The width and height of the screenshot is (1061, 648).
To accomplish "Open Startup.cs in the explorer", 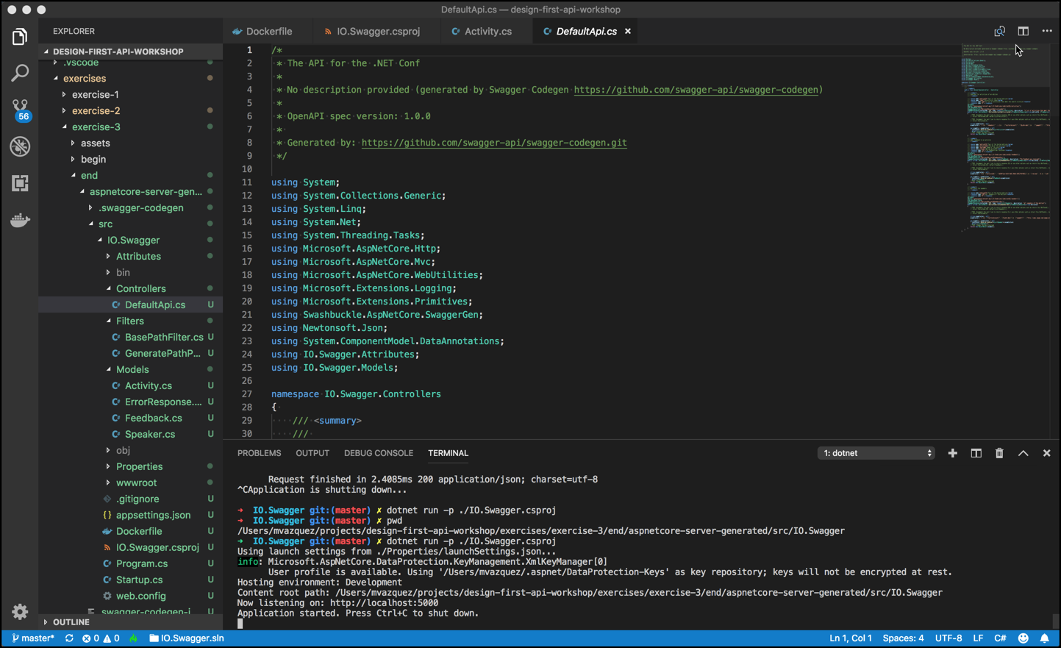I will pyautogui.click(x=139, y=580).
